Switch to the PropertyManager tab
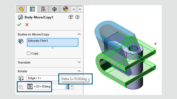 32,9
